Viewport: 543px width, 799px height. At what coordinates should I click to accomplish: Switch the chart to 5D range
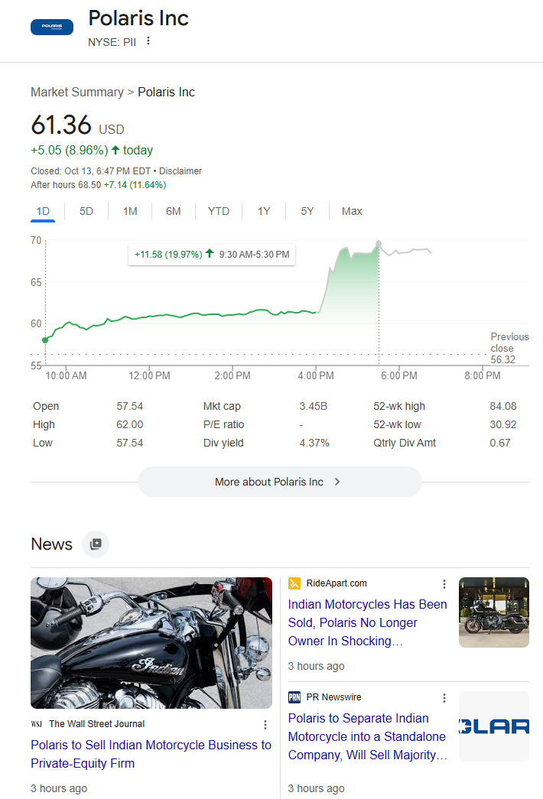click(86, 212)
